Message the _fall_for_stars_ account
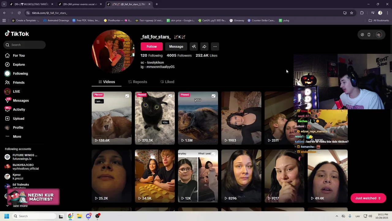Image resolution: width=392 pixels, height=221 pixels. pyautogui.click(x=176, y=47)
